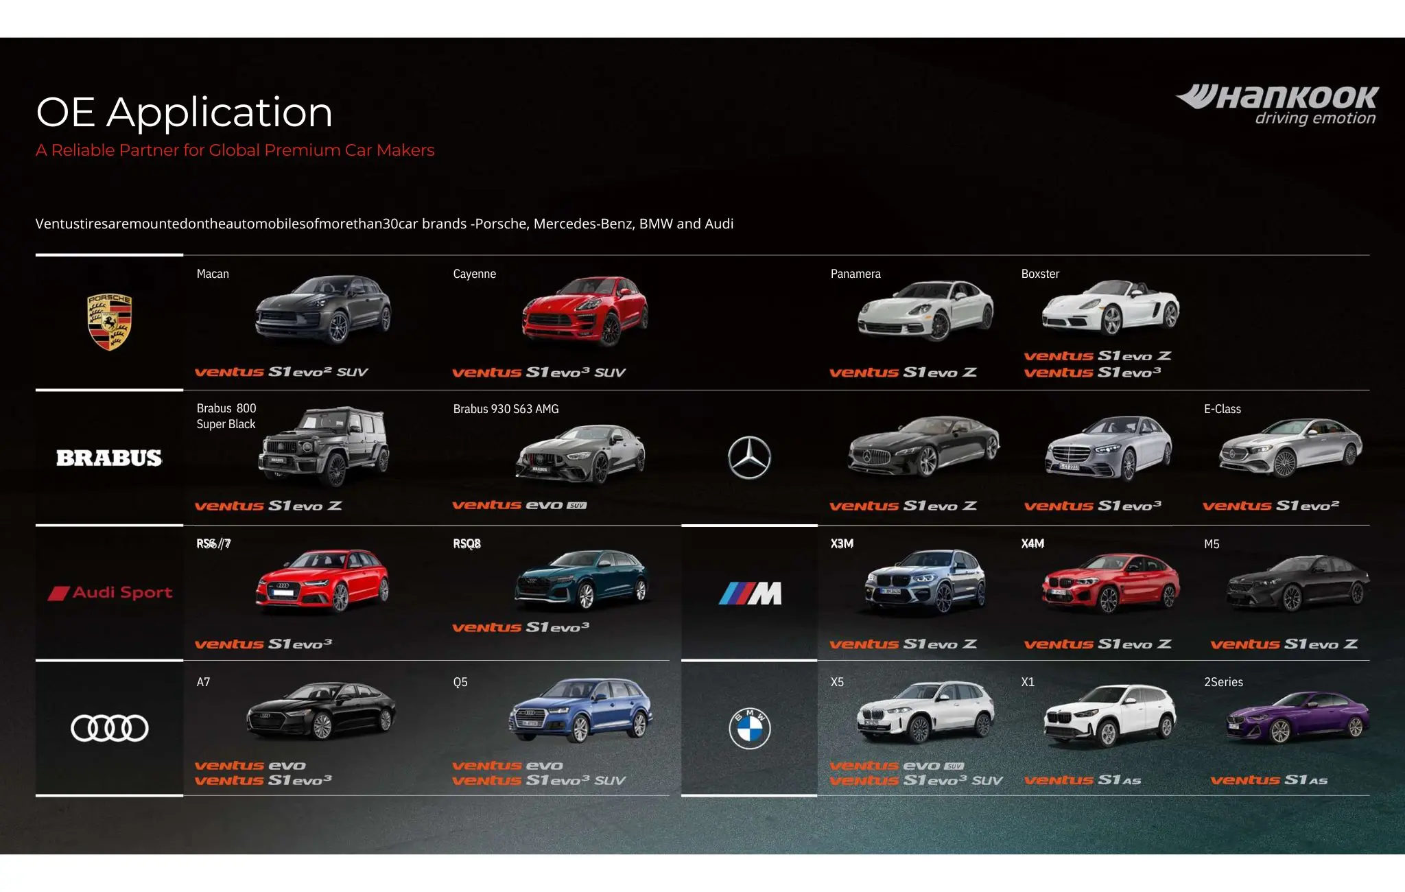The width and height of the screenshot is (1405, 892).
Task: Click the X4M label
Action: point(1032,544)
